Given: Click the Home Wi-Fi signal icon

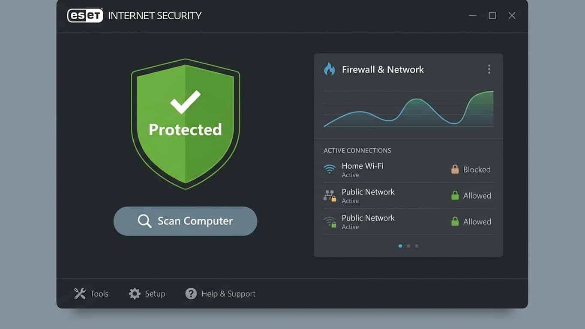Looking at the screenshot, I should tap(329, 169).
